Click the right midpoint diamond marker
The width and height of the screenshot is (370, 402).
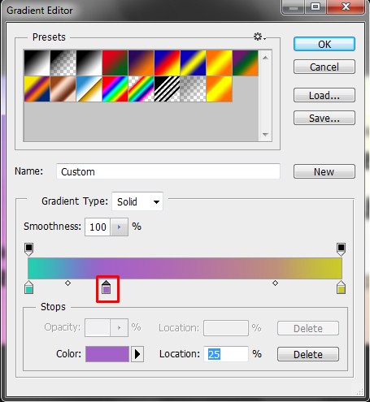point(275,283)
